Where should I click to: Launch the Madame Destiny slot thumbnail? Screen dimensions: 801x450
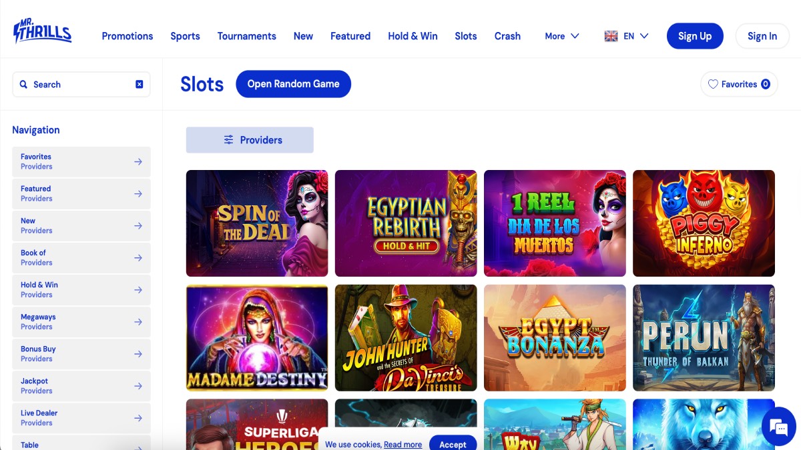257,338
